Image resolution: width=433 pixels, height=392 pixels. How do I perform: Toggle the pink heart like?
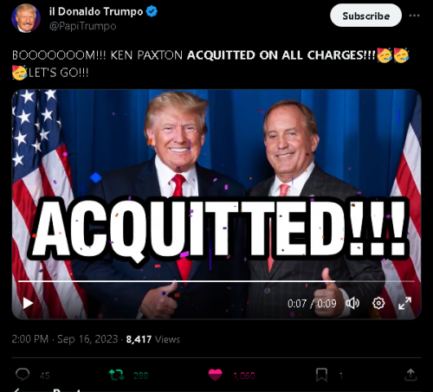pos(216,375)
